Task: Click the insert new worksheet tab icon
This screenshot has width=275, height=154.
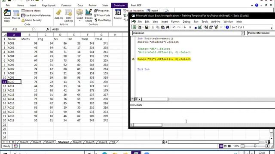Action: 113,142
